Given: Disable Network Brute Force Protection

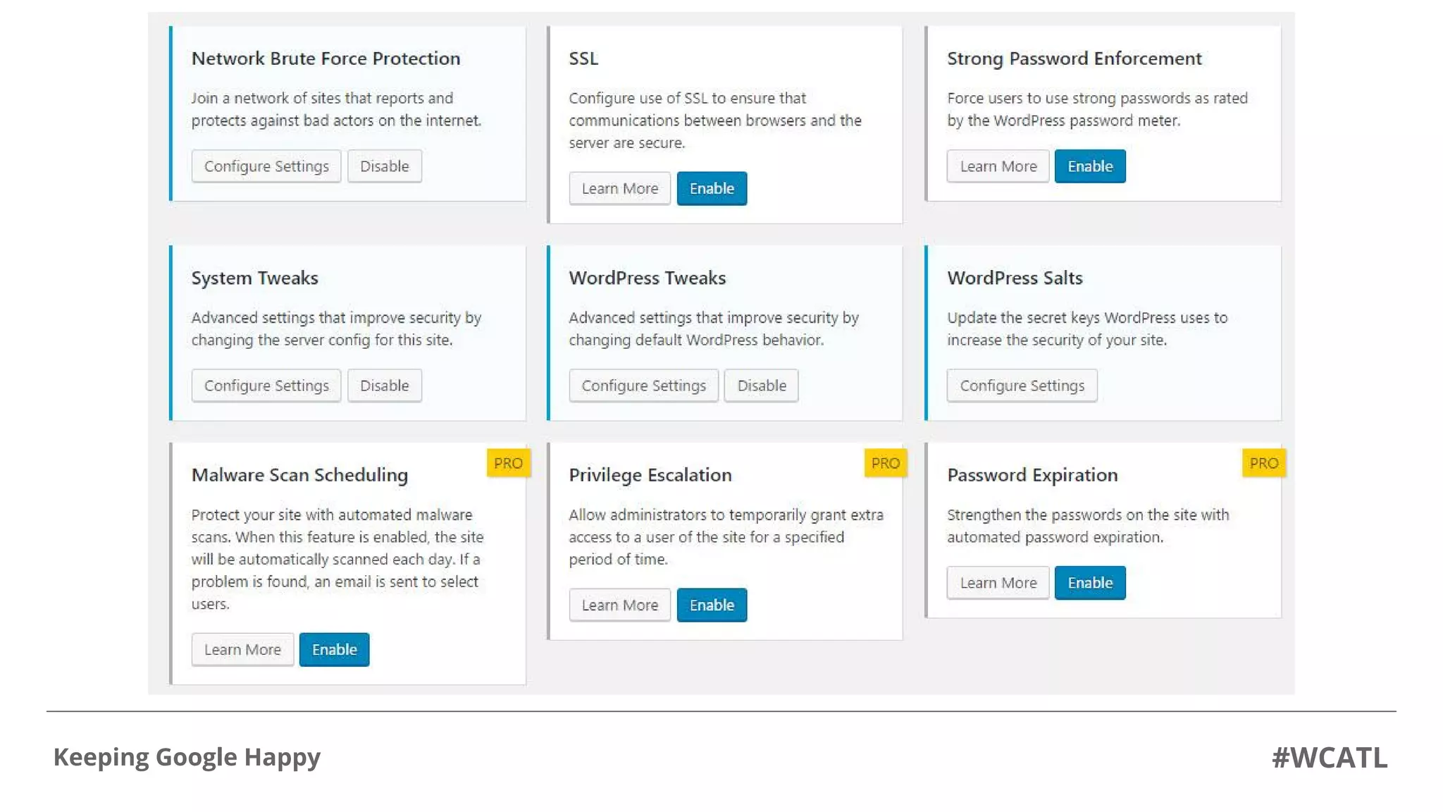Looking at the screenshot, I should click(384, 166).
